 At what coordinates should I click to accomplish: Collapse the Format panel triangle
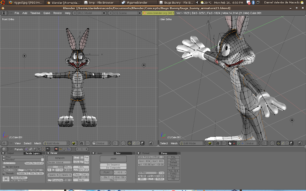[x=138, y=153]
